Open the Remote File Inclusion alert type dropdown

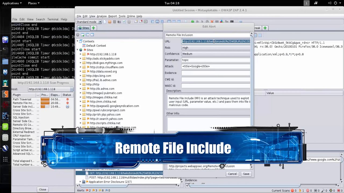207,35
